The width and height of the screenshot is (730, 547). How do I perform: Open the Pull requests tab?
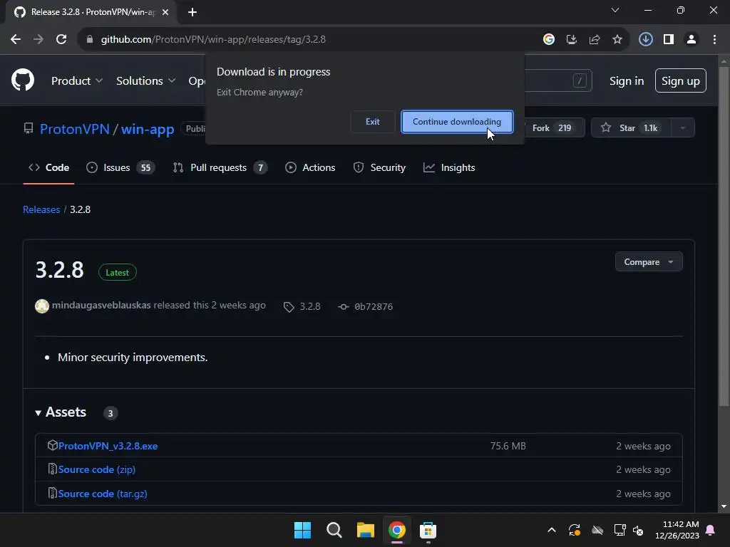[x=220, y=167]
